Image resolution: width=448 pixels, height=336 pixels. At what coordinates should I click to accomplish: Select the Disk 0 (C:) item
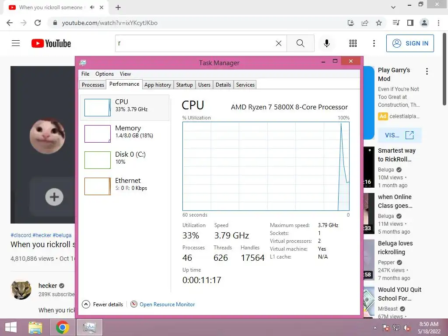125,160
